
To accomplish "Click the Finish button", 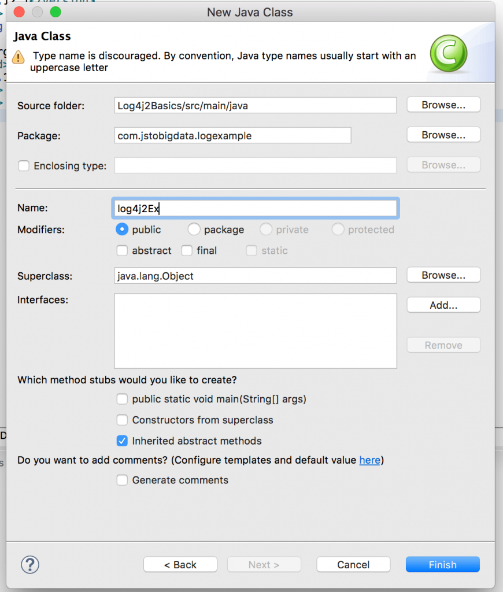I will click(x=442, y=564).
